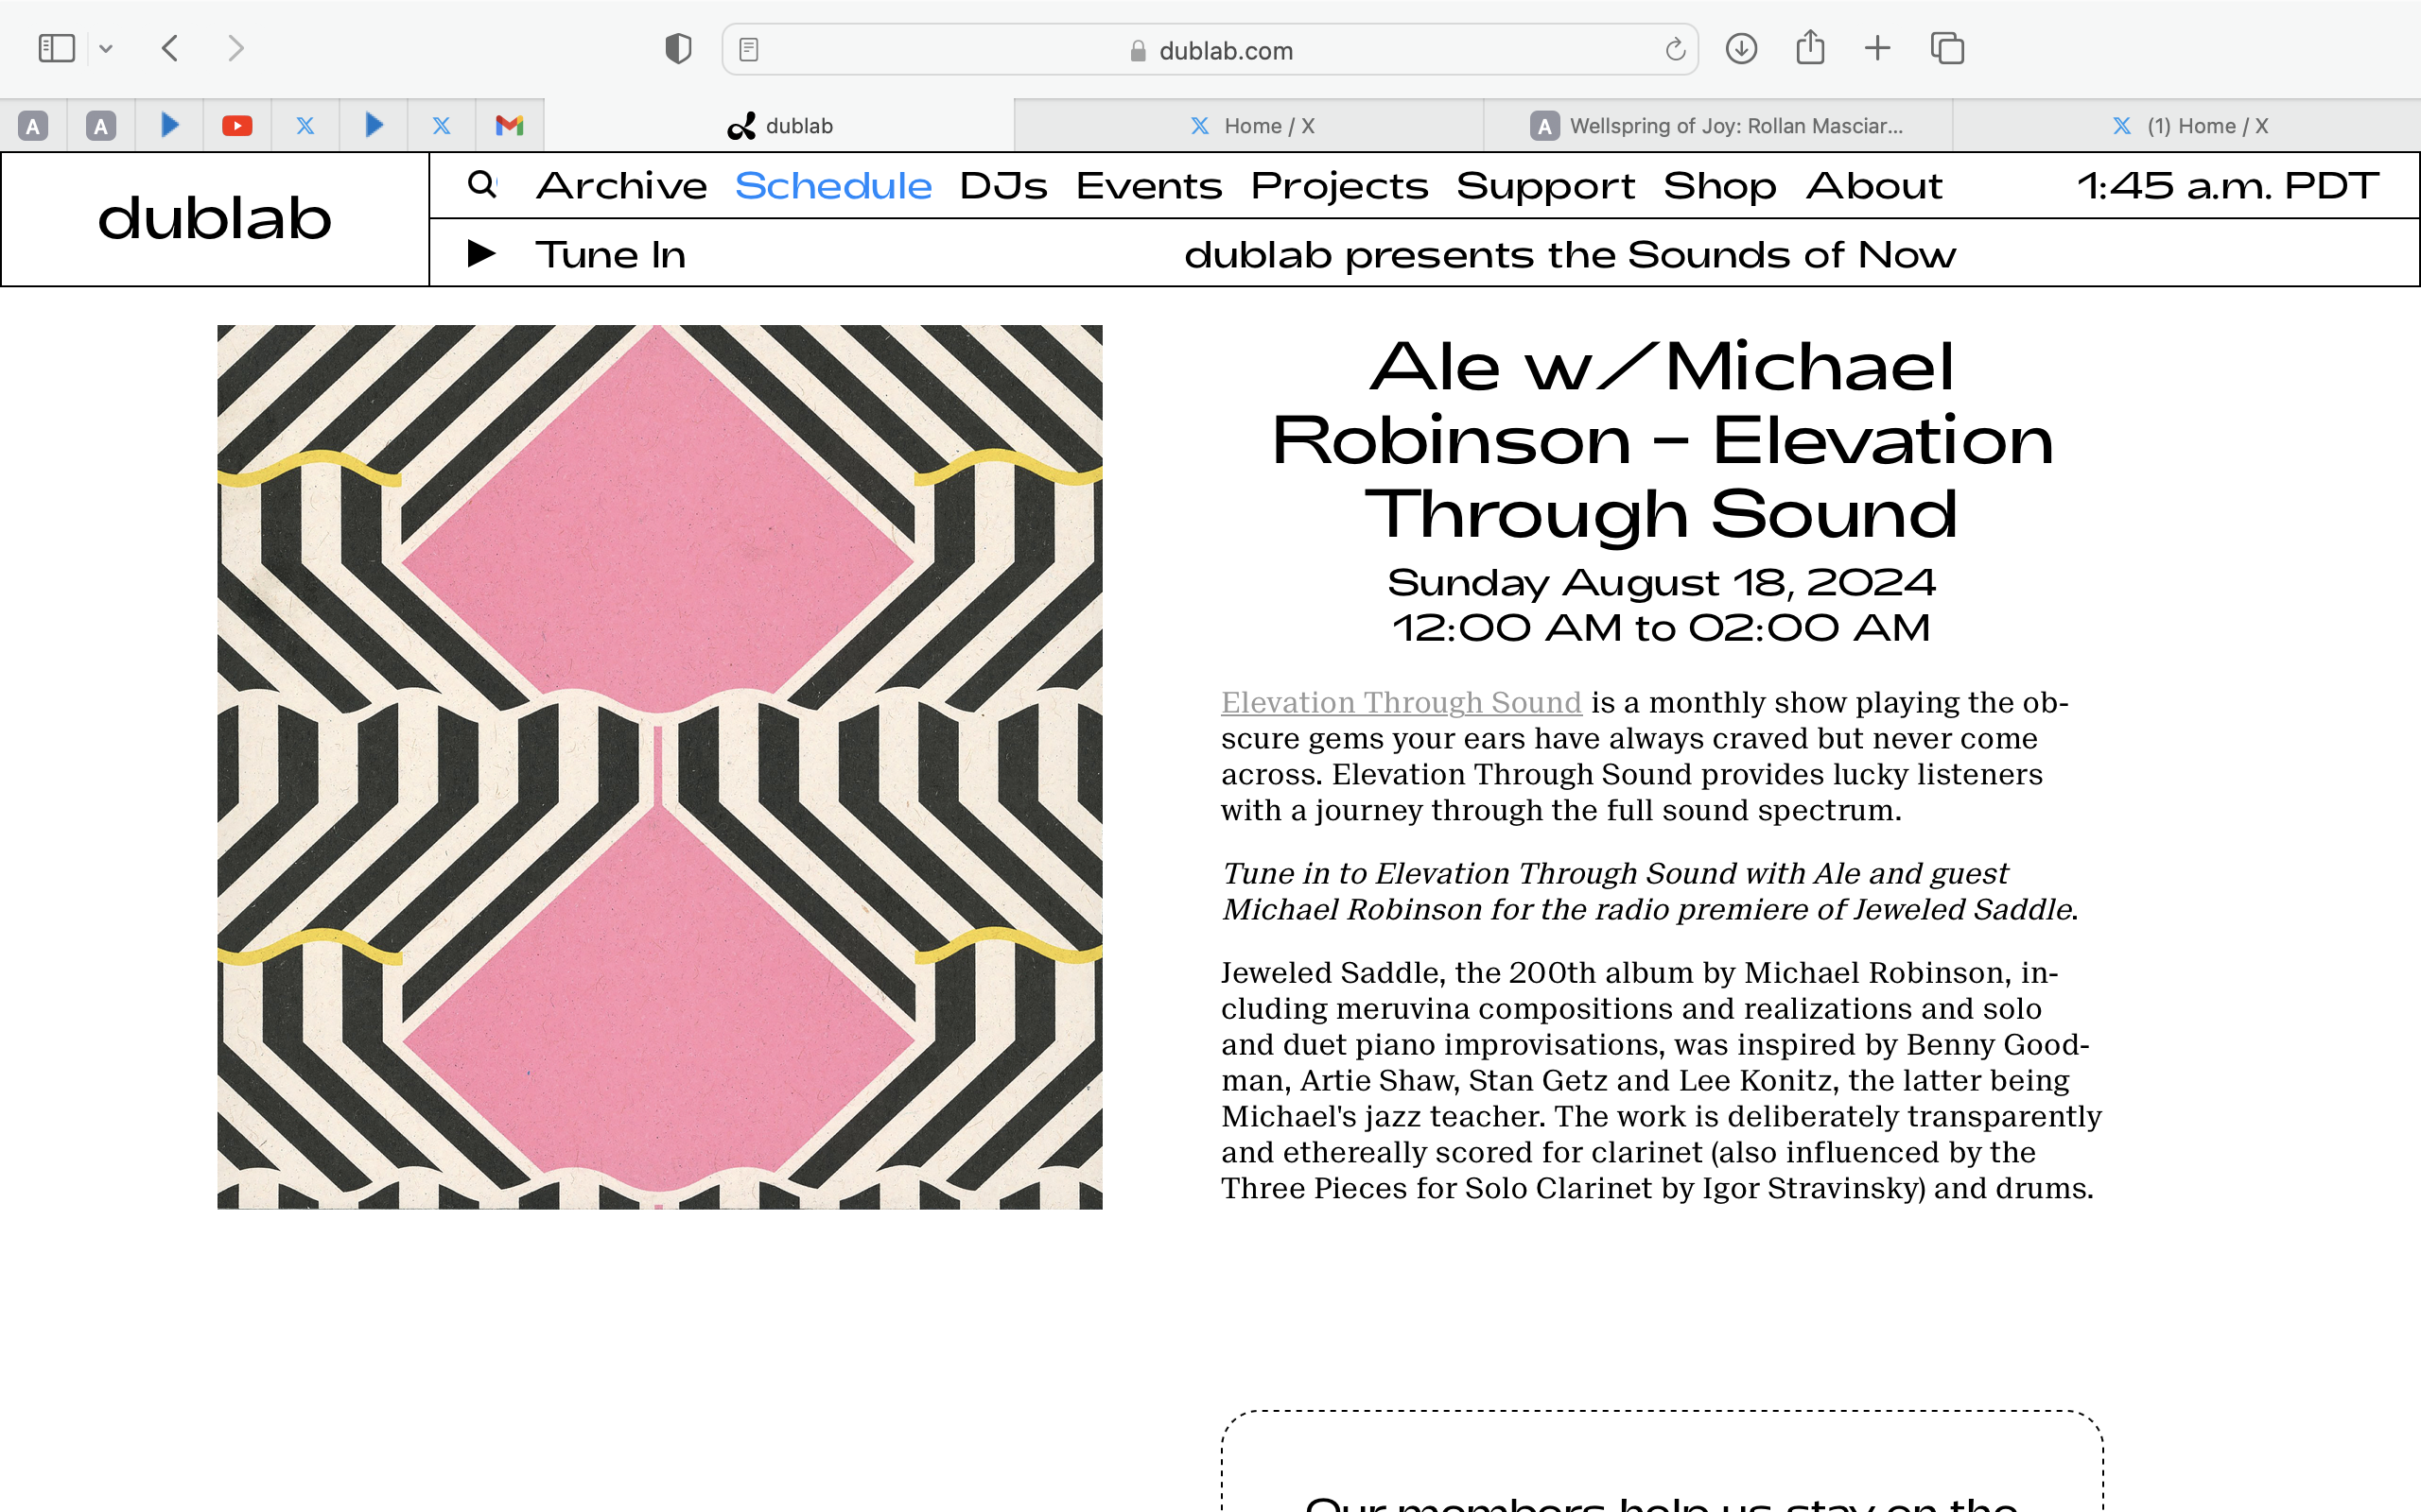Switch to the '(1) Home / X' tab
The image size is (2421, 1512).
[2186, 126]
